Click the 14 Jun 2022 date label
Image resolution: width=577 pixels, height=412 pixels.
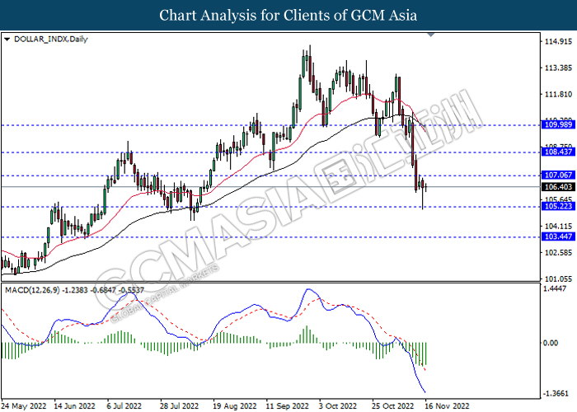pos(74,406)
